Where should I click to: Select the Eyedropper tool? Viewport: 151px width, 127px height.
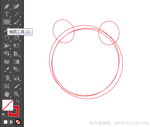[x=7, y=69]
